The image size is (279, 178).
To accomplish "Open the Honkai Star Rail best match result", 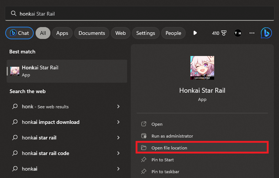I will [x=67, y=71].
